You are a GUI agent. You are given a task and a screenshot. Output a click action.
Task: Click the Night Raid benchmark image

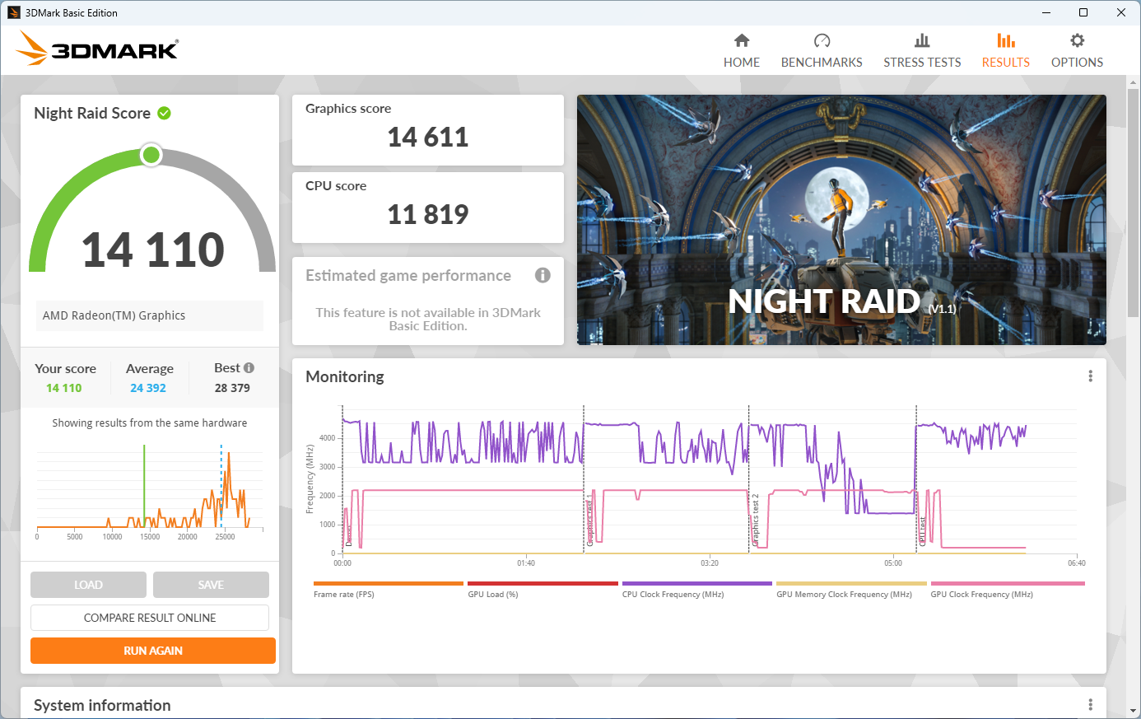[x=841, y=220]
